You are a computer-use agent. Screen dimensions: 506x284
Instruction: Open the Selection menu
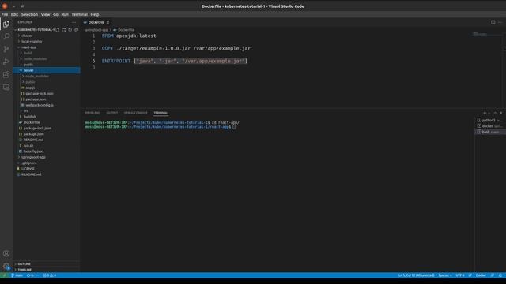29,14
